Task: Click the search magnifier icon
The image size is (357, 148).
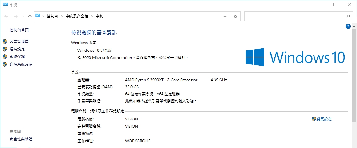Action: [348, 17]
